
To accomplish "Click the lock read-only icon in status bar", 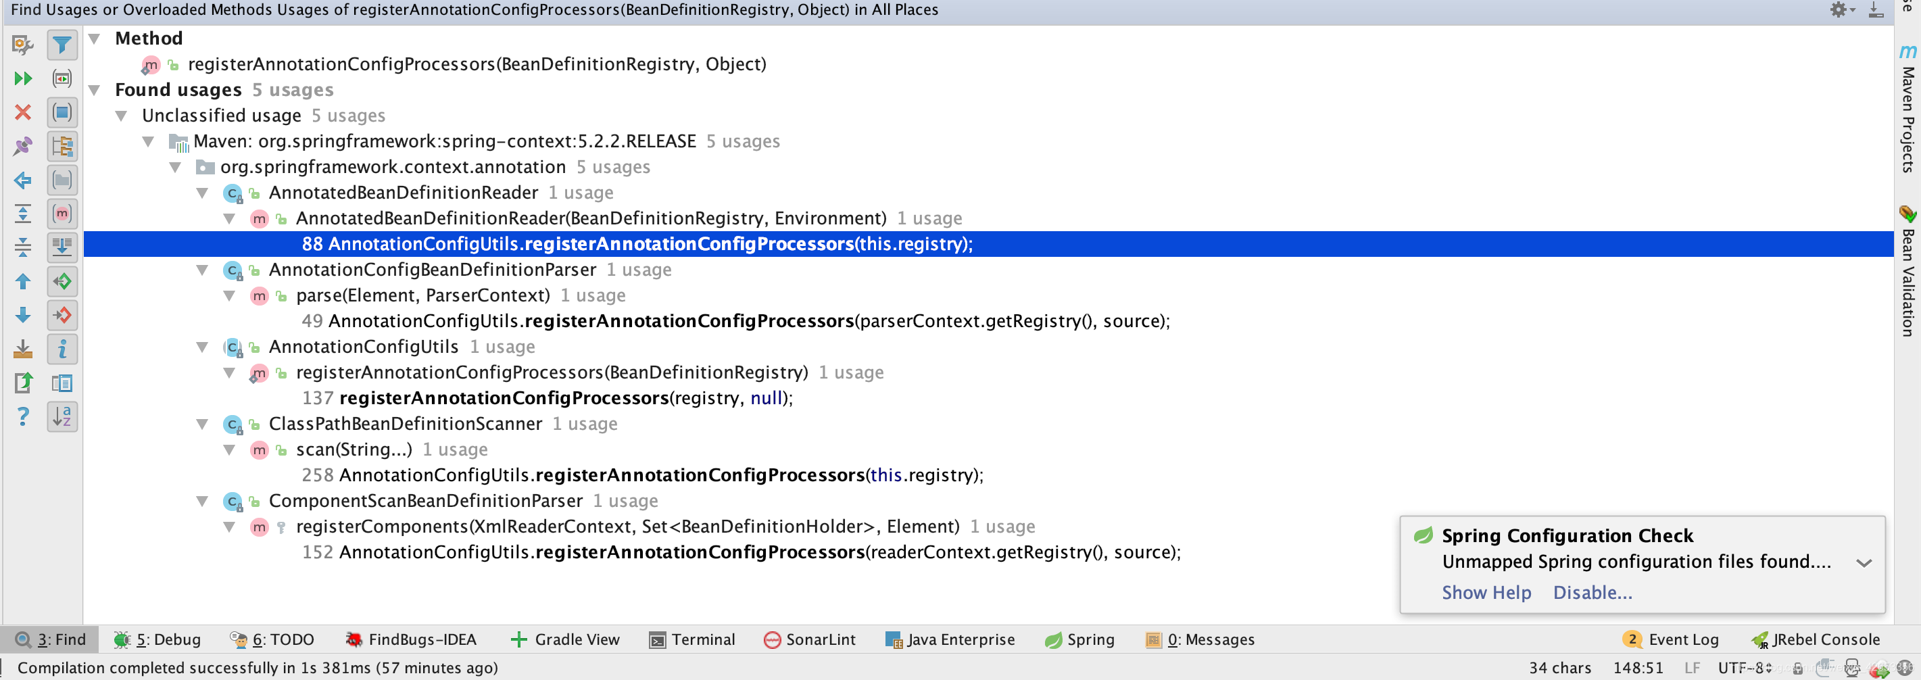I will click(x=1797, y=668).
